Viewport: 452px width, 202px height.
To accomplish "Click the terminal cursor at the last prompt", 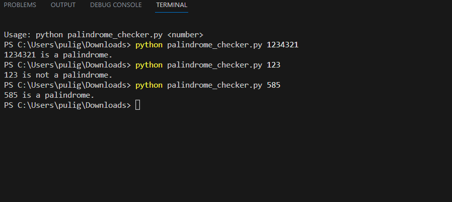I will tap(138, 105).
